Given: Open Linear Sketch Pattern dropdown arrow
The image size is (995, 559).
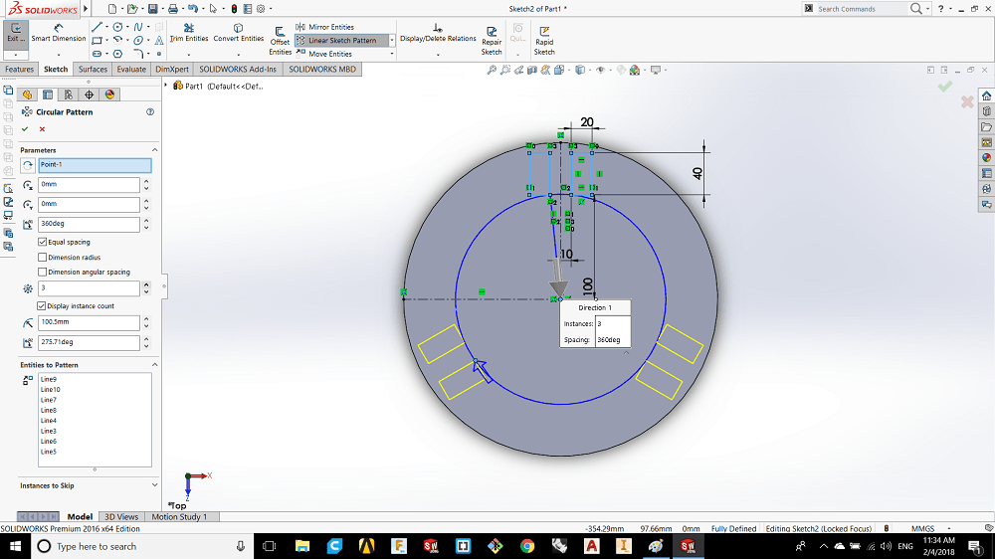Looking at the screenshot, I should click(391, 40).
